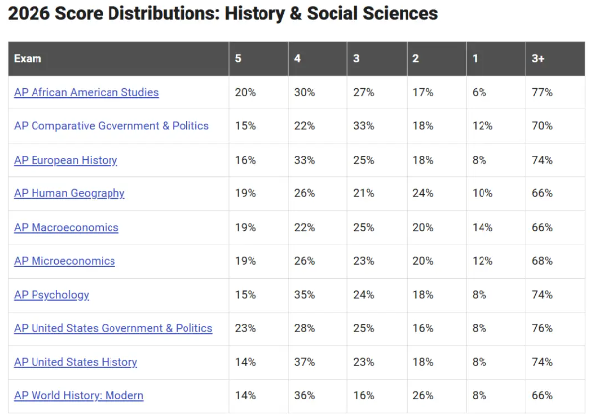Open AP World History: Modern link
Viewport: 594px width, 419px height.
pos(78,395)
